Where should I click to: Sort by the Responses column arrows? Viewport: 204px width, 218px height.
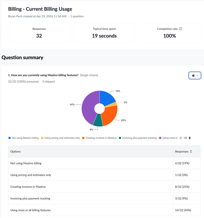click(191, 151)
